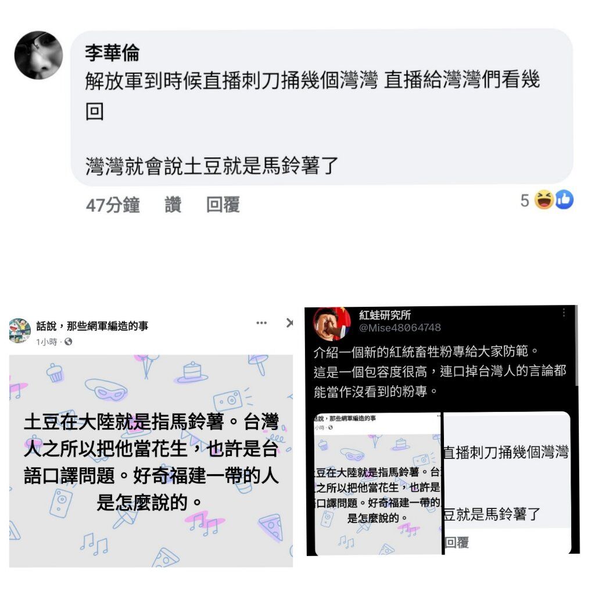Open page name 話說，那些網軍編造的事

[x=92, y=326]
